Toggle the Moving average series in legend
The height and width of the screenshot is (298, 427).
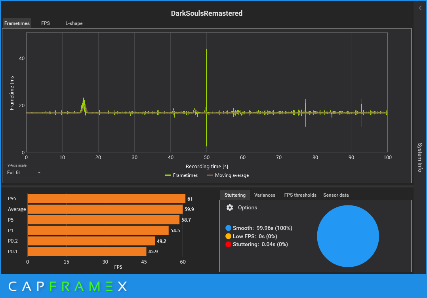[x=228, y=175]
